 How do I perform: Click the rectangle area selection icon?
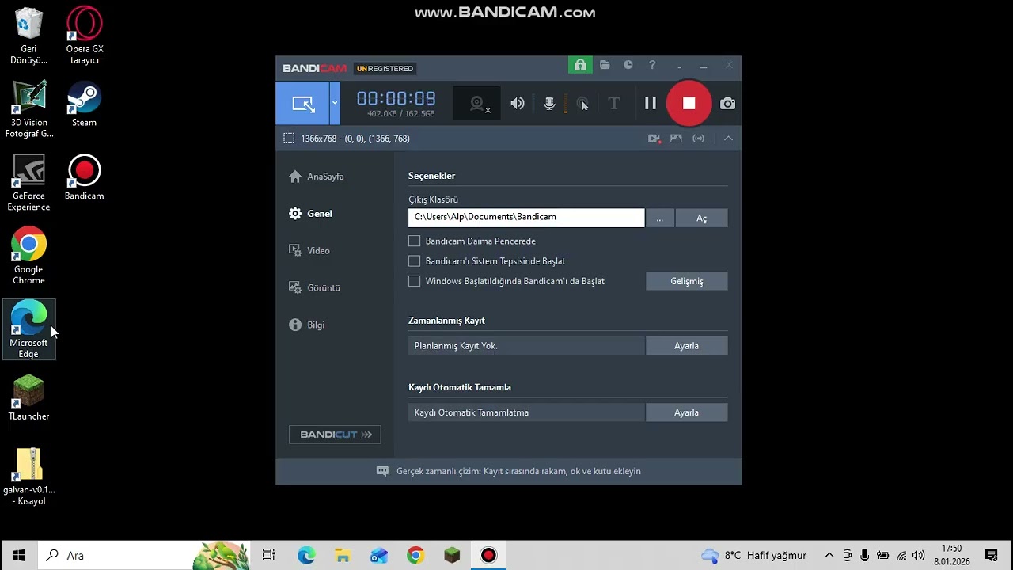(289, 139)
